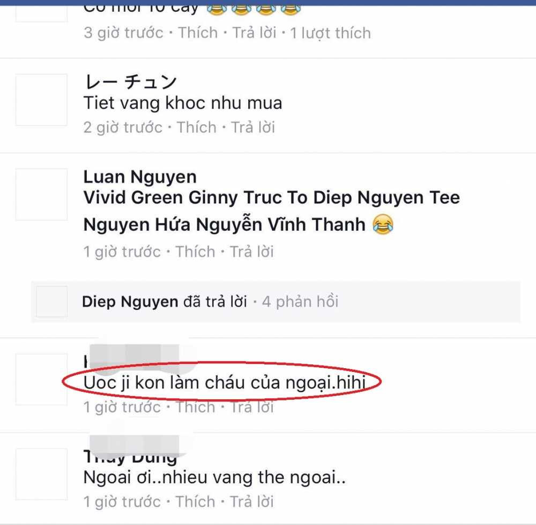
Task: Reply to the 'Ngoai ơi..nhieu vang' comment
Action: (251, 502)
